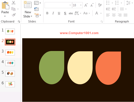Select slide 6 thumbnail

pyautogui.click(x=10, y=84)
